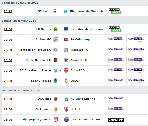Click the 15:00 OGC Nice match time
This screenshot has height=126, width=148.
tap(8, 99)
